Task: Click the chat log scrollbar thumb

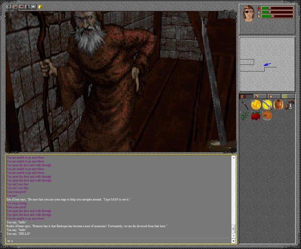Action: point(234,229)
